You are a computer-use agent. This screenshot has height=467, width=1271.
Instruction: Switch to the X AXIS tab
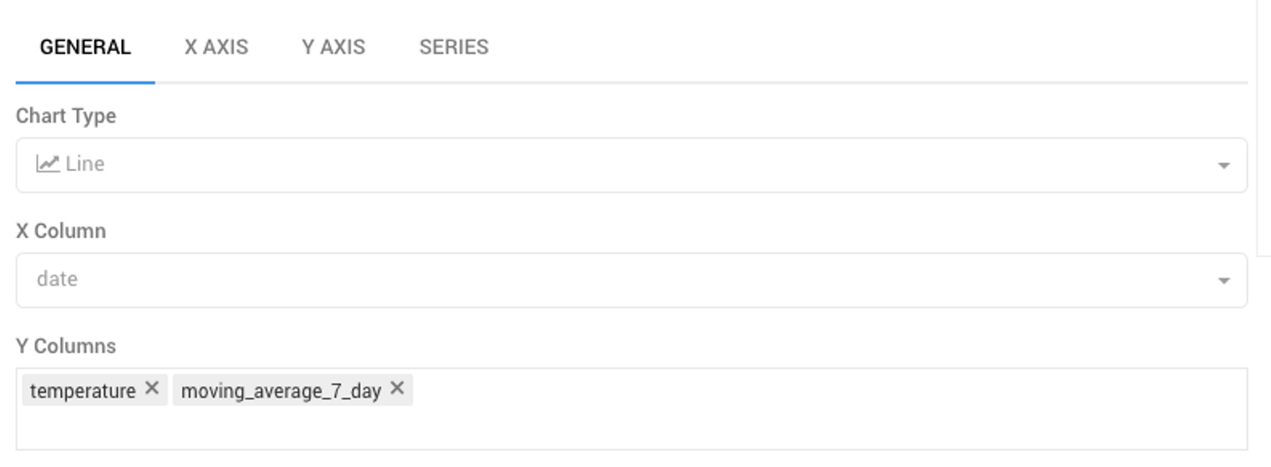pos(216,48)
